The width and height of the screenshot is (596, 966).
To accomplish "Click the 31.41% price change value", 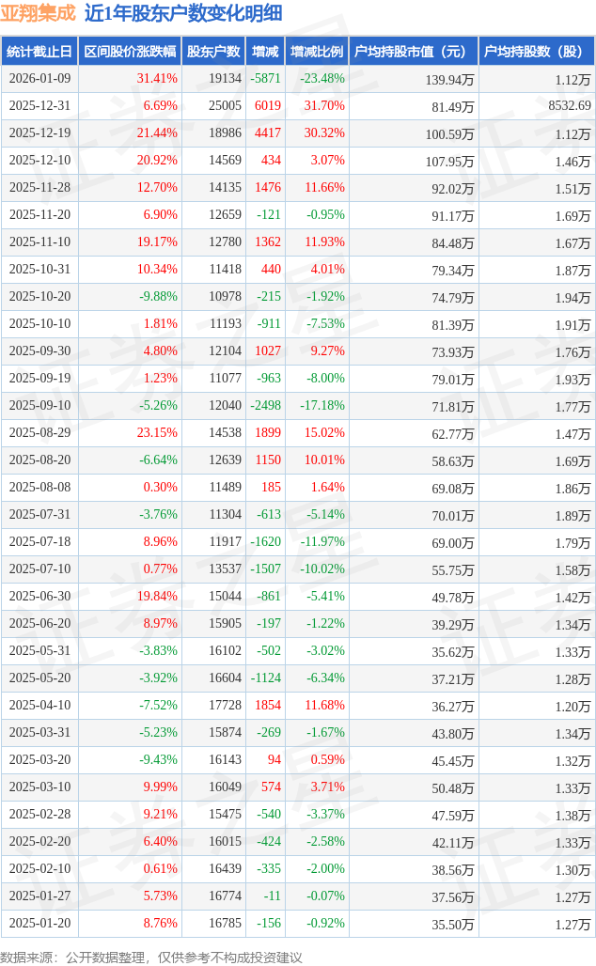I will tap(157, 79).
